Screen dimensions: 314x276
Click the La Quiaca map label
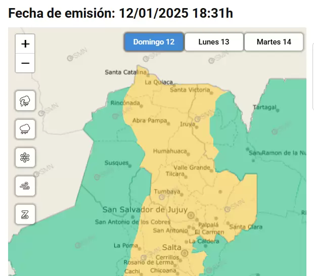click(159, 82)
